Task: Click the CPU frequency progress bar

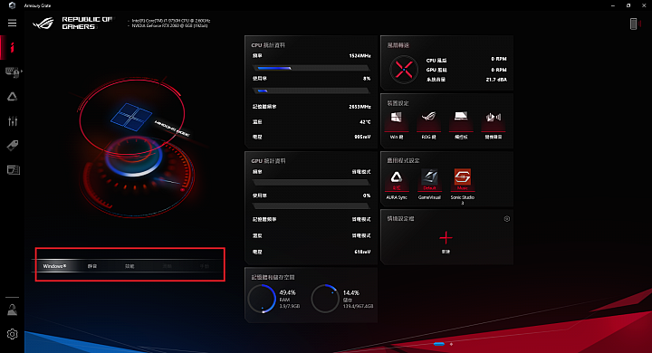Action: tap(311, 67)
